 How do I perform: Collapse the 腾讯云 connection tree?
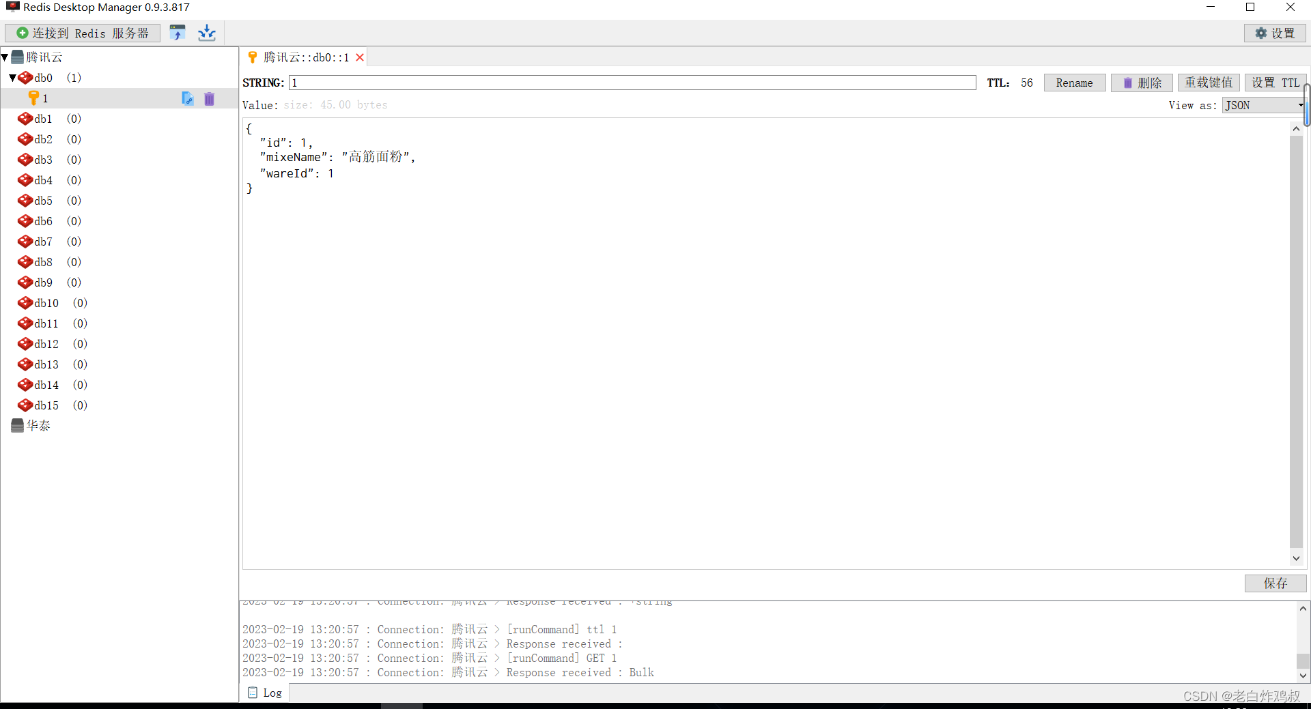(x=5, y=57)
